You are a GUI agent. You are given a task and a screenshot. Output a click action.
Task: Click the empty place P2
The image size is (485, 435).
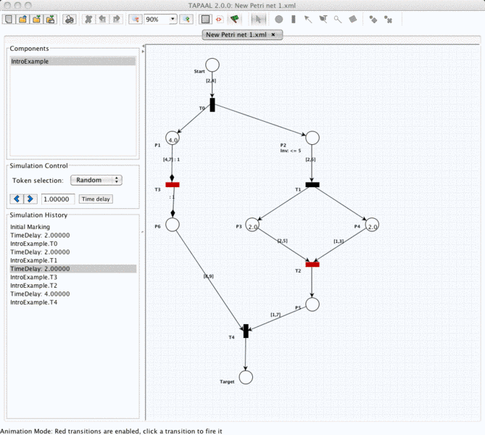click(312, 138)
